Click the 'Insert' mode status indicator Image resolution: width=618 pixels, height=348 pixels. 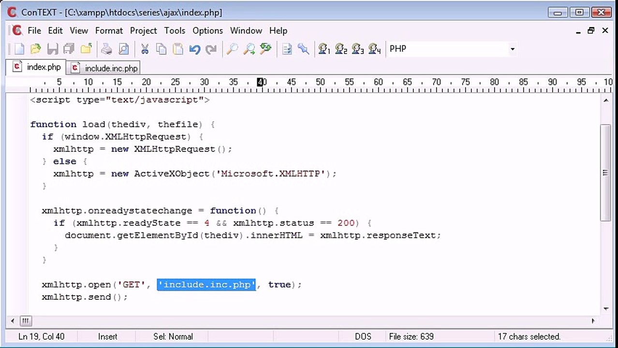pos(107,336)
